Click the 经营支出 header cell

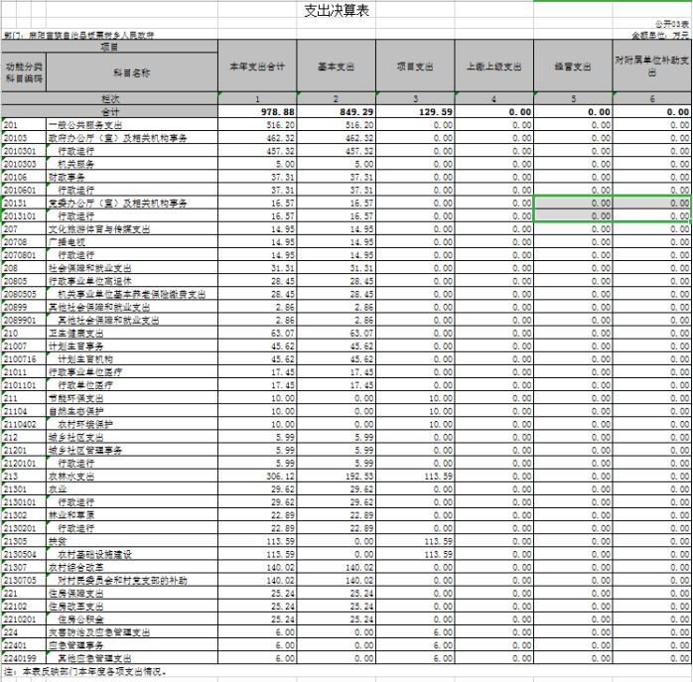point(573,66)
